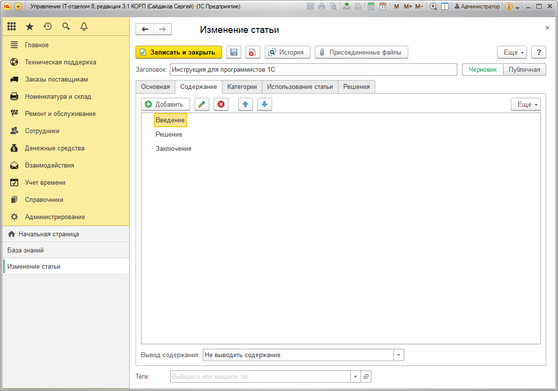This screenshot has width=558, height=391.
Task: Open the Еще menu in Содержание tab
Action: [x=526, y=104]
